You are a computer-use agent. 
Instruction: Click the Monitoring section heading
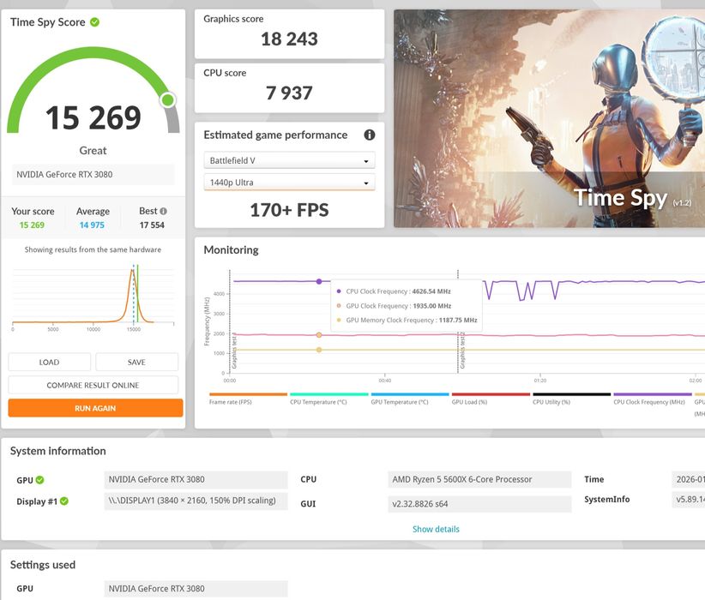coord(231,250)
